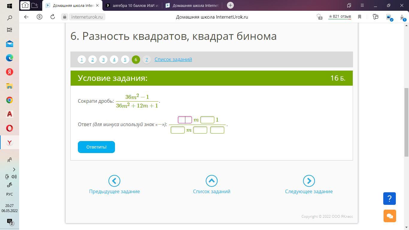Go to Следующее задание
The image size is (409, 230).
[309, 185]
